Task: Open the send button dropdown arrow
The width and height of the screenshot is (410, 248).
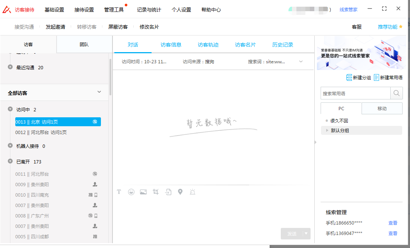Action: [306, 233]
